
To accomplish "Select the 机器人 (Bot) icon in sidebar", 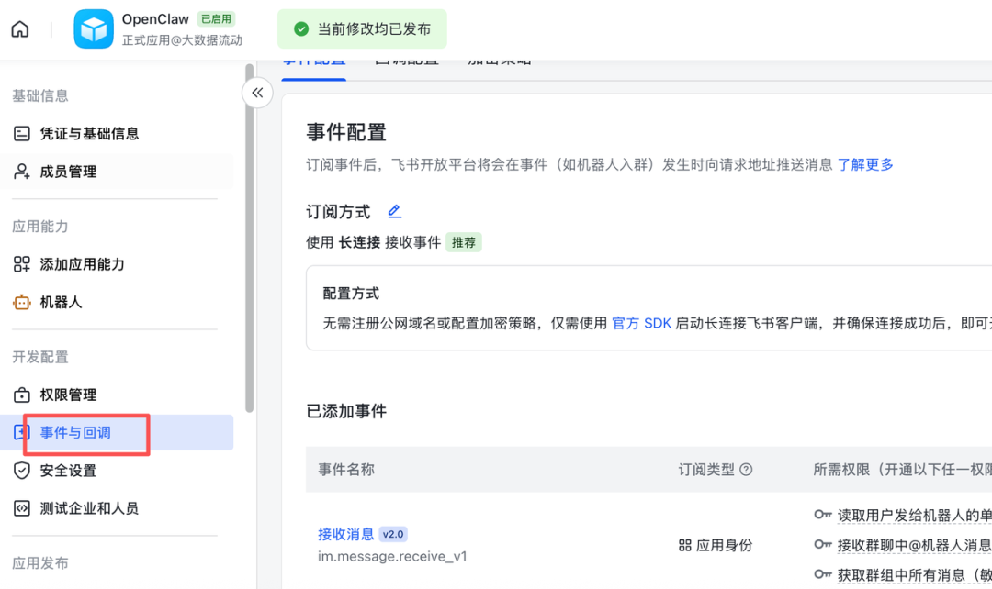I will 22,301.
